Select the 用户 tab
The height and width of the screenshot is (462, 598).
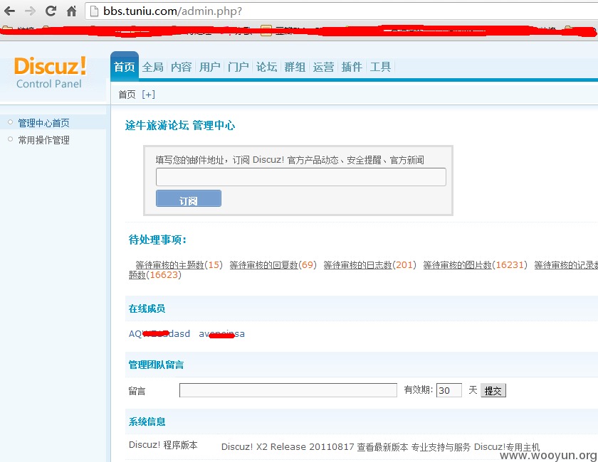(x=210, y=67)
